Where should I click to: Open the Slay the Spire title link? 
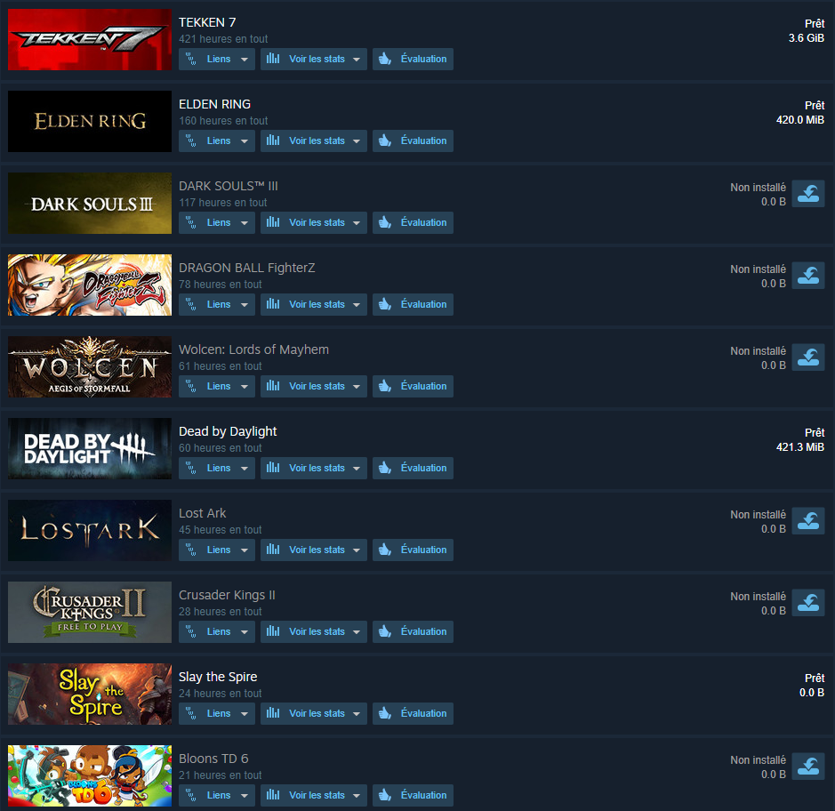(x=218, y=677)
